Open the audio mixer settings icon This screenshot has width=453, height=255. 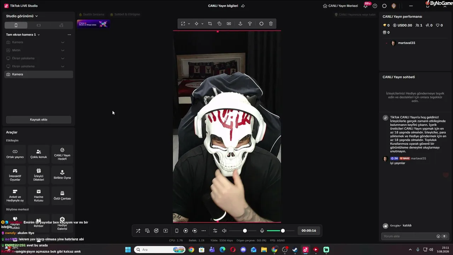pyautogui.click(x=215, y=231)
